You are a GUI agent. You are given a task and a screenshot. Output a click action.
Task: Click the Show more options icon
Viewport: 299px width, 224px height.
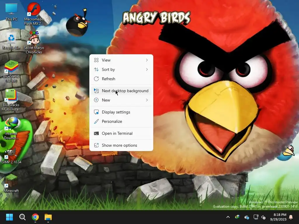pos(96,145)
